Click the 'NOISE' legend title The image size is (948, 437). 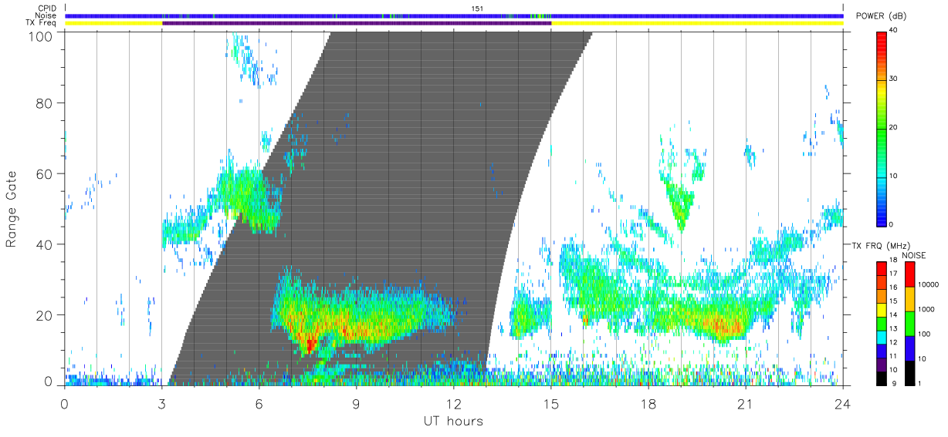[x=915, y=255]
